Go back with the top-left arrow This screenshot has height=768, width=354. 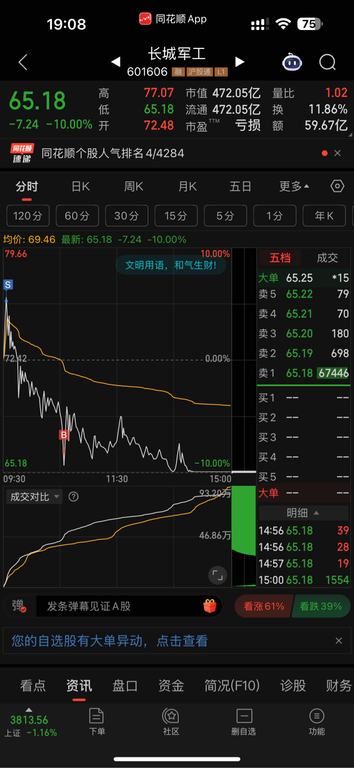(23, 62)
